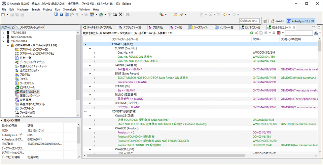The height and width of the screenshot is (165, 323).
Task: Collapse the セッション情報 section
Action: [2, 120]
